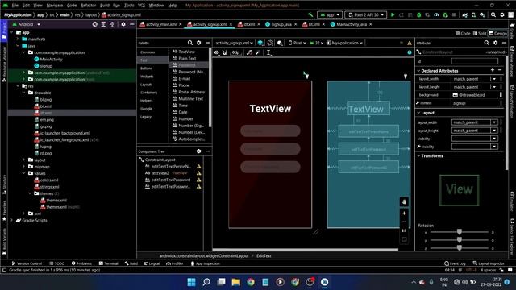This screenshot has height=290, width=516.
Task: Select textView2 in Component Tree
Action: (170, 173)
